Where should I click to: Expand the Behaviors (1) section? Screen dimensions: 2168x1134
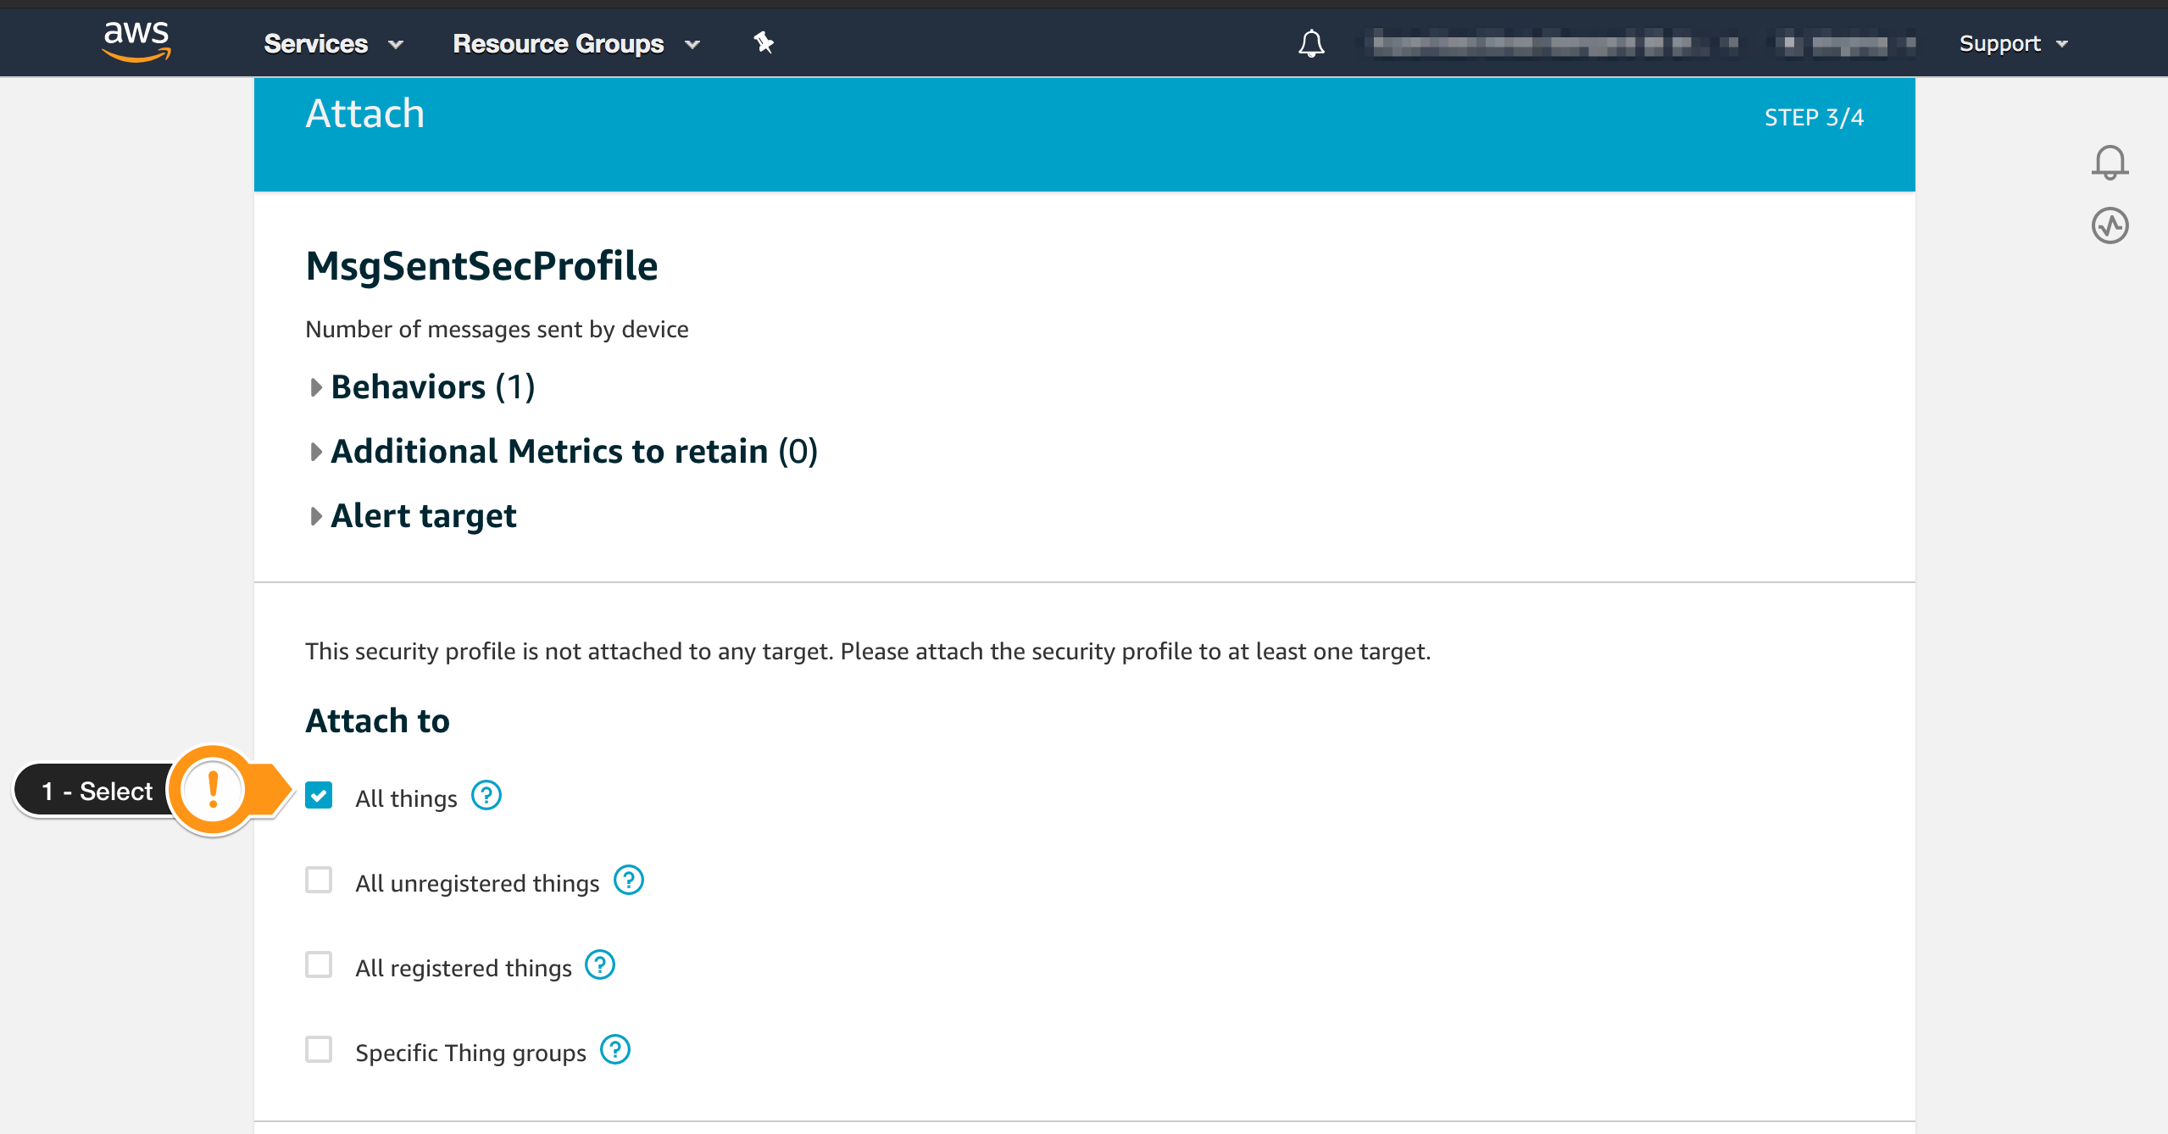click(x=422, y=387)
